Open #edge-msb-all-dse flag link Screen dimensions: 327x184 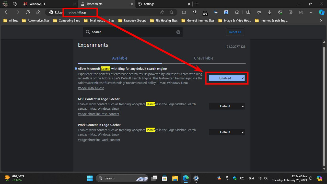[x=91, y=88]
